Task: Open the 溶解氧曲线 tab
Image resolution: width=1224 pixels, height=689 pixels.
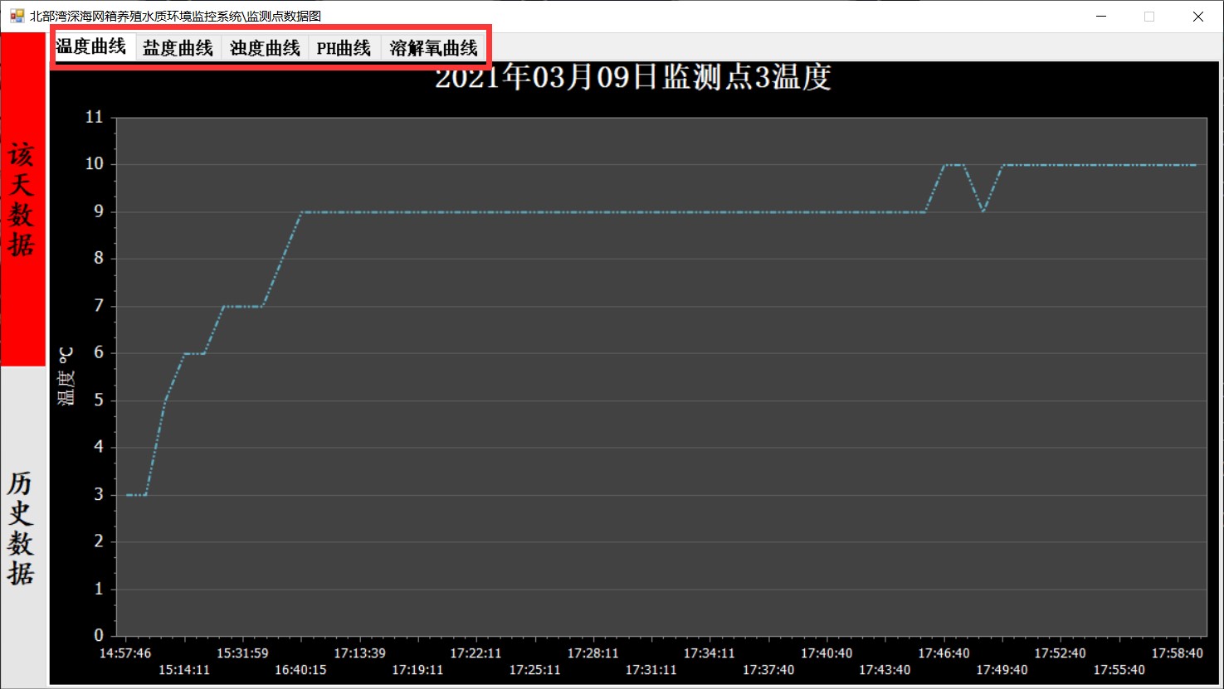Action: [433, 48]
